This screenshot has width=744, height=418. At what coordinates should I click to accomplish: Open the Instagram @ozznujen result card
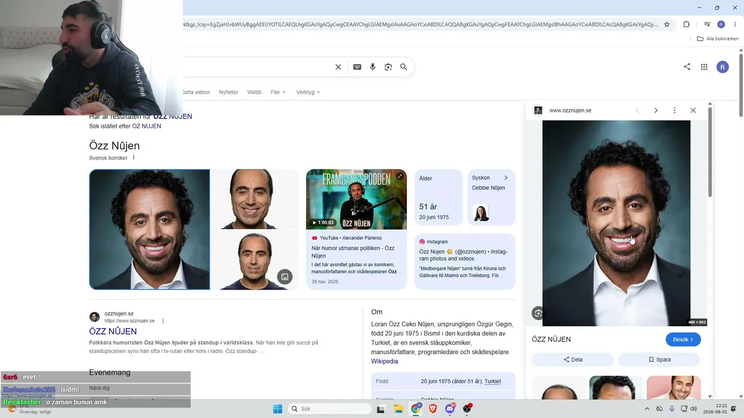[465, 261]
